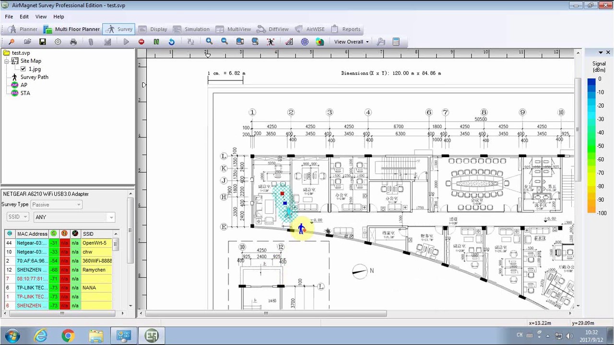Open a project with the folder icon
The image size is (614, 345).
pyautogui.click(x=27, y=42)
